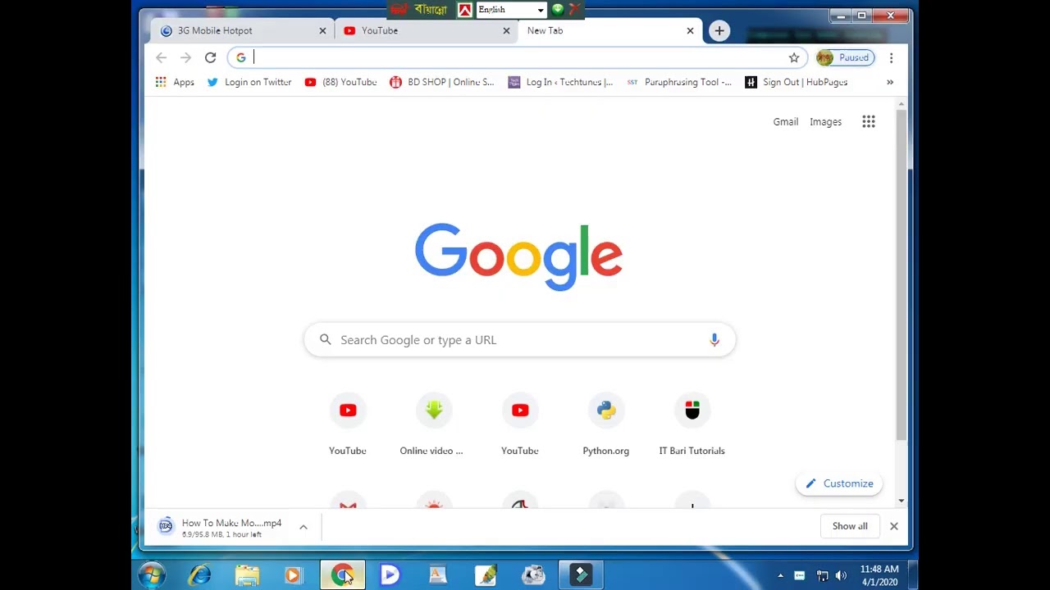The image size is (1050, 590).
Task: Open the How To Make Mo...mp4 download item
Action: pyautogui.click(x=221, y=527)
